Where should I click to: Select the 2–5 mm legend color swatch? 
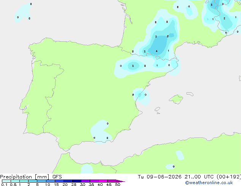point(33,181)
